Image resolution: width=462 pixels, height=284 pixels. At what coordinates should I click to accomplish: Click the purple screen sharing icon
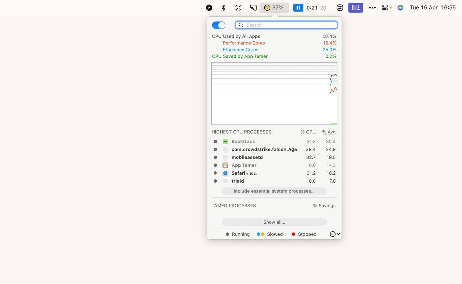pos(356,8)
